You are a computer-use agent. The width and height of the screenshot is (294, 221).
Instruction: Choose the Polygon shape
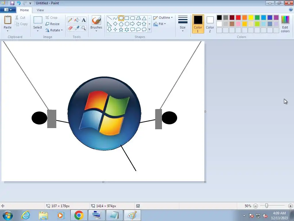click(138, 18)
